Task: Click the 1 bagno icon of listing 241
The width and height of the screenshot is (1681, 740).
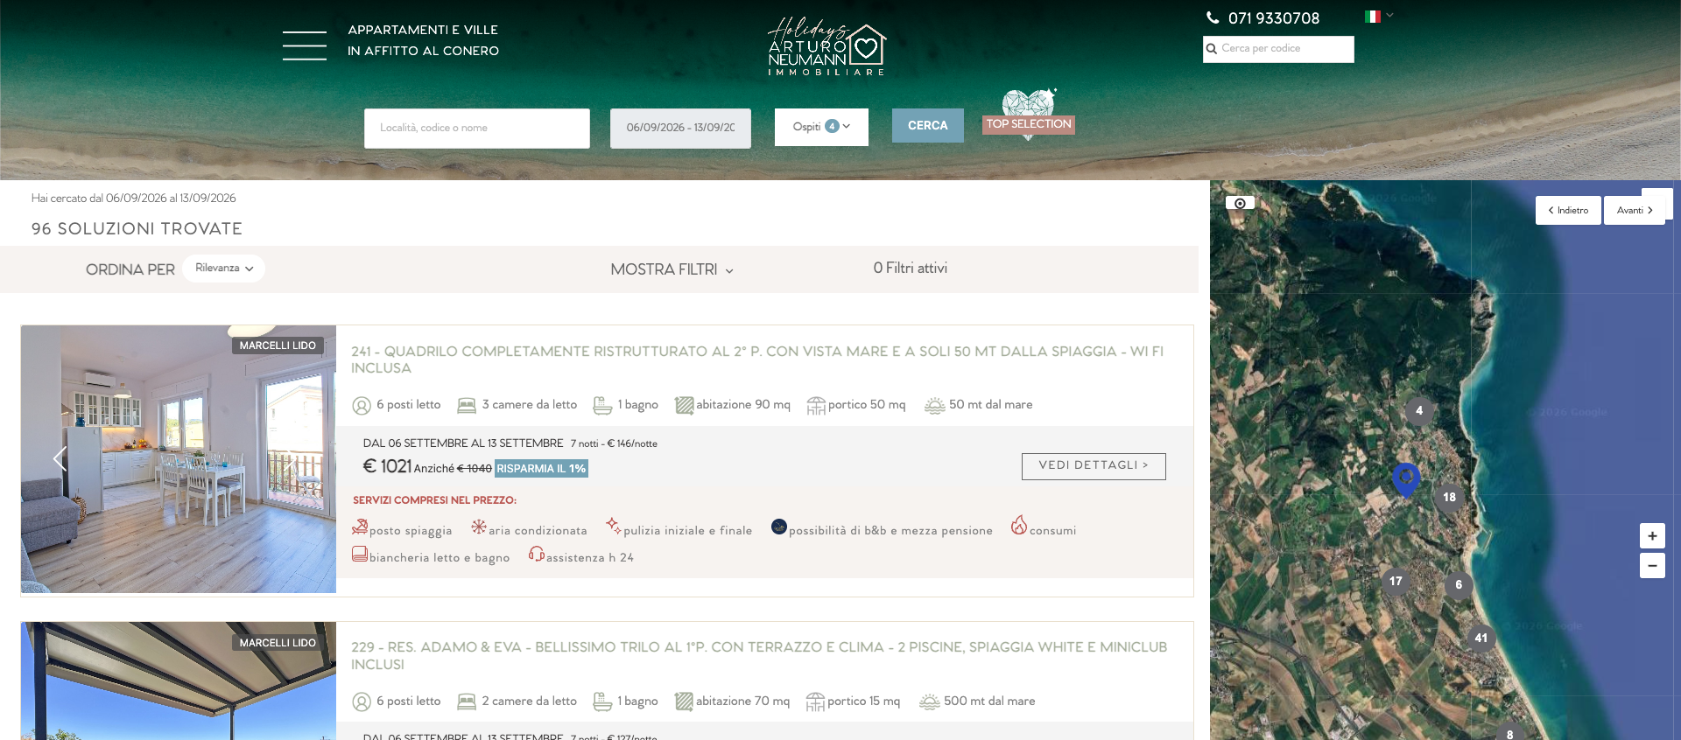Action: click(x=602, y=406)
